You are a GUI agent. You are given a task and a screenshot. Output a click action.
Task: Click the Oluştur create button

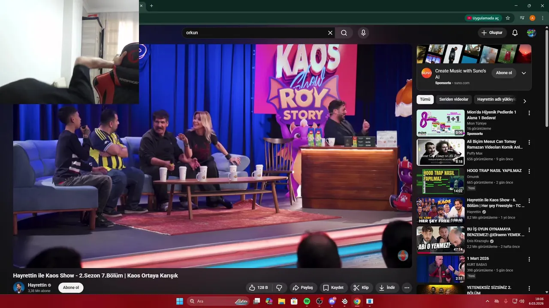(x=492, y=33)
